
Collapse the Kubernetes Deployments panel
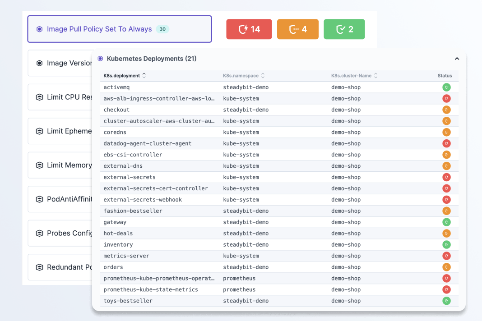pos(457,59)
